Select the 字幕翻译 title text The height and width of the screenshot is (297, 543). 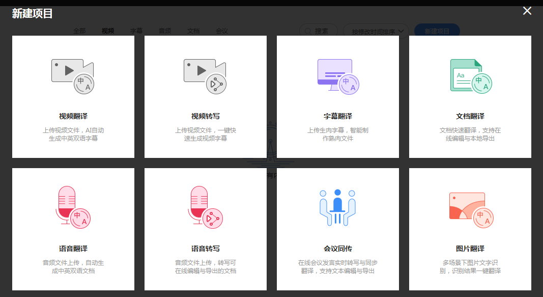pyautogui.click(x=337, y=116)
